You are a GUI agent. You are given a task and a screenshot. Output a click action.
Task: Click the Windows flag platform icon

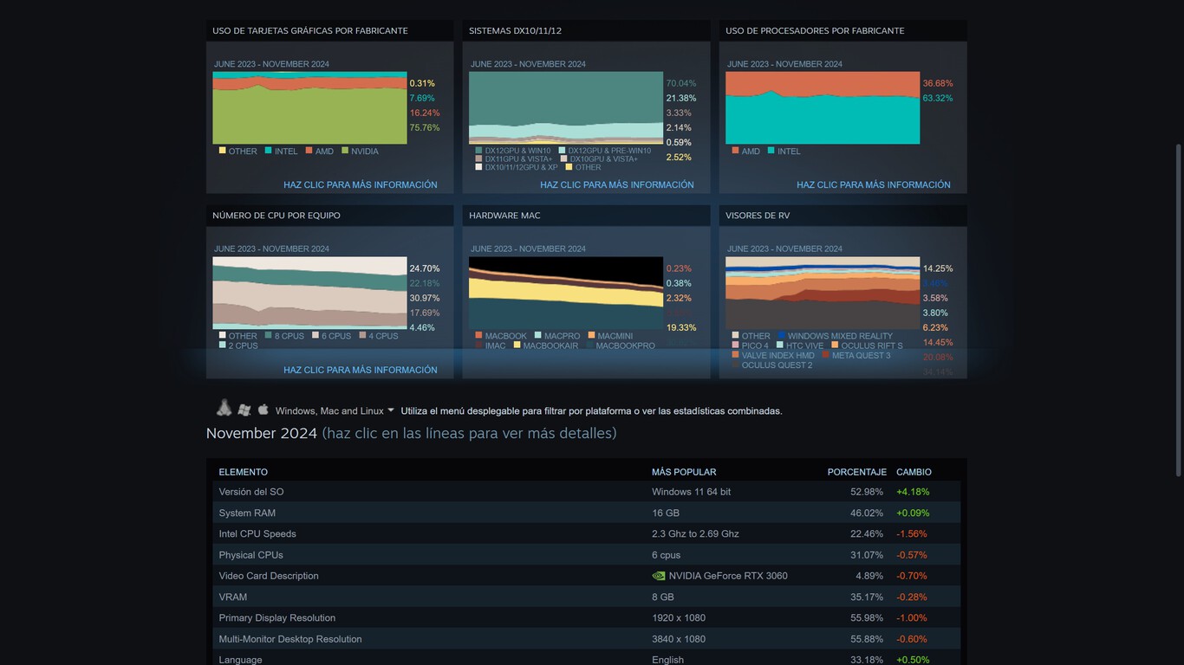pos(244,410)
